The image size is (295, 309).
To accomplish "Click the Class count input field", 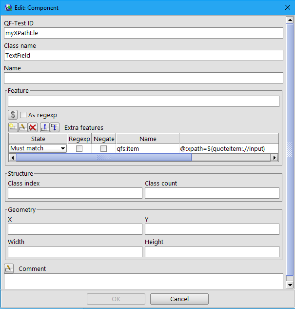I will 212,193.
